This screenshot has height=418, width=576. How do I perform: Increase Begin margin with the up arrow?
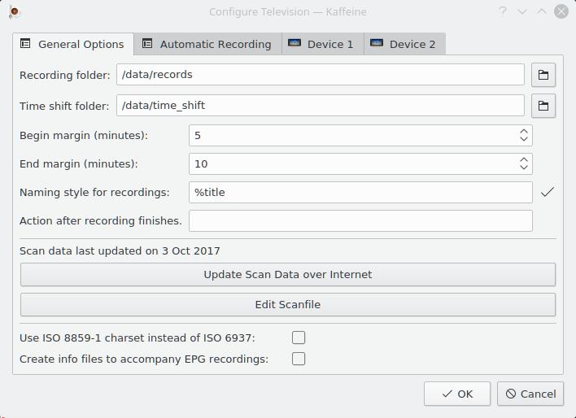(524, 132)
